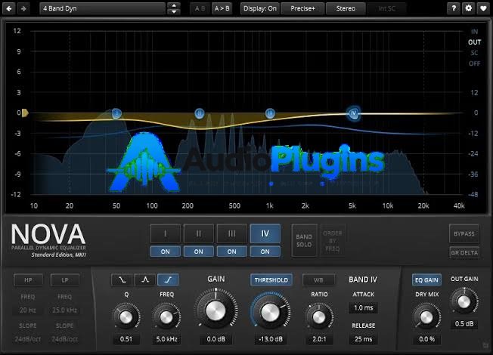Toggle Display: On button
493x355 pixels.
pyautogui.click(x=260, y=8)
